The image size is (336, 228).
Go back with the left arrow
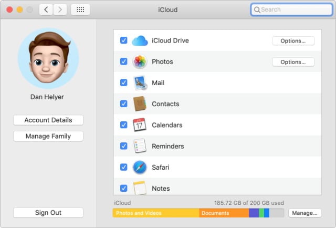[x=46, y=9]
